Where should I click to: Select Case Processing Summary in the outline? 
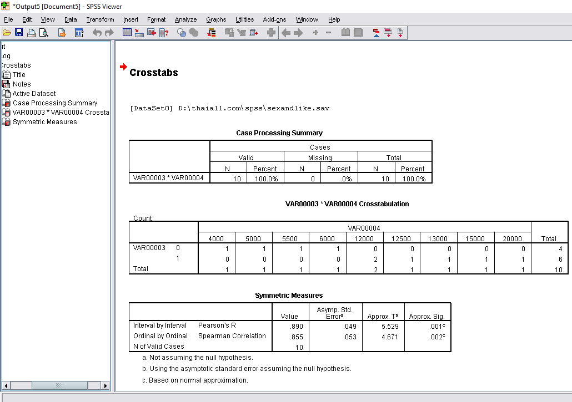point(54,103)
